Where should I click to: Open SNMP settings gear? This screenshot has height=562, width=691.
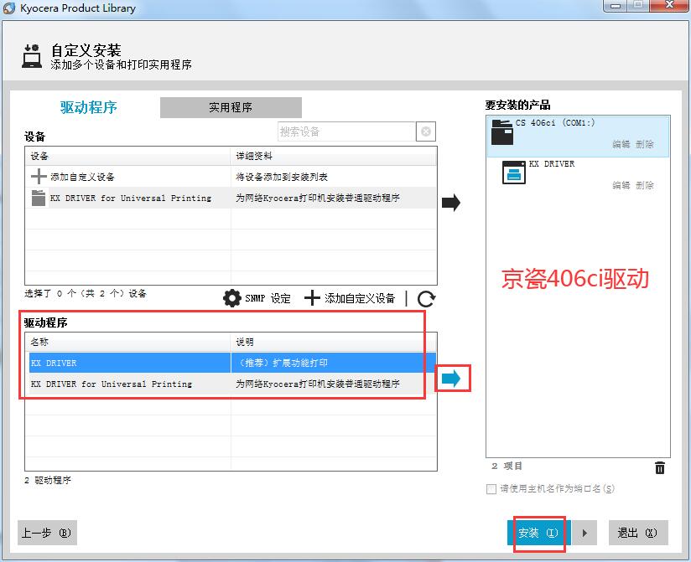point(231,298)
